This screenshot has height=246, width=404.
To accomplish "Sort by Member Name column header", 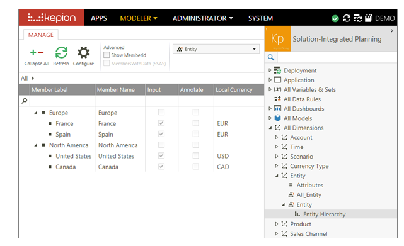I will point(120,89).
